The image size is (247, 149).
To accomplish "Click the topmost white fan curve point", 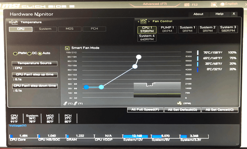I will tap(139, 57).
